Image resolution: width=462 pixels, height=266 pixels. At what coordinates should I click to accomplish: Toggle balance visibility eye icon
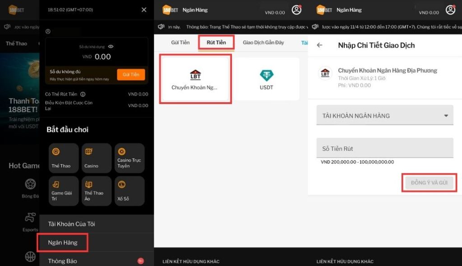(x=111, y=46)
